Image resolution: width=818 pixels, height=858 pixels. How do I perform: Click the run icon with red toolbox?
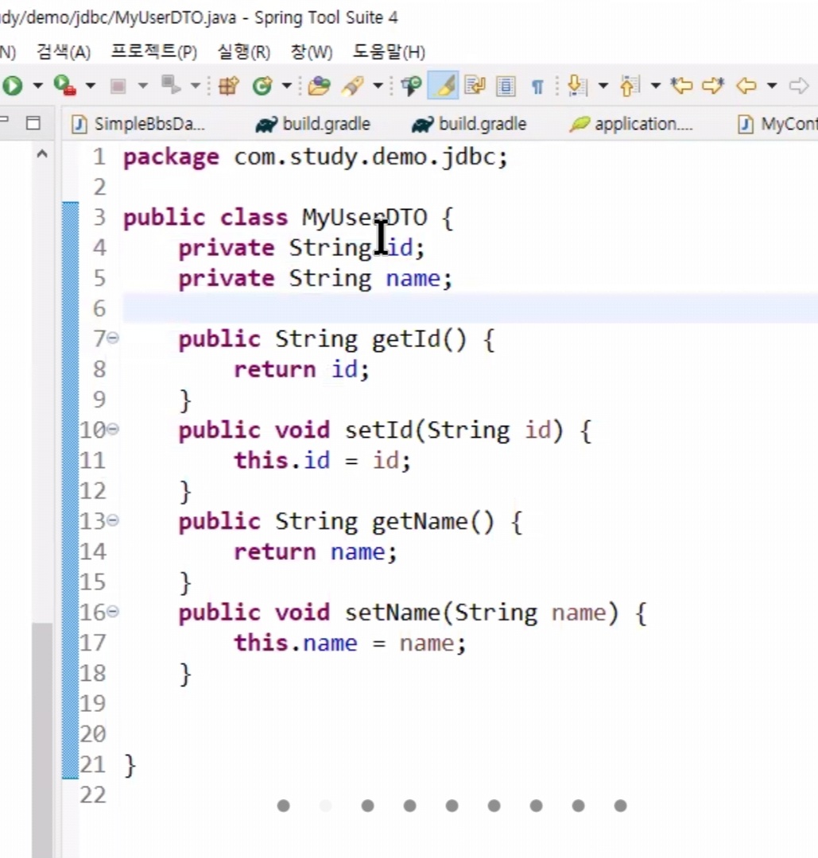click(x=64, y=85)
